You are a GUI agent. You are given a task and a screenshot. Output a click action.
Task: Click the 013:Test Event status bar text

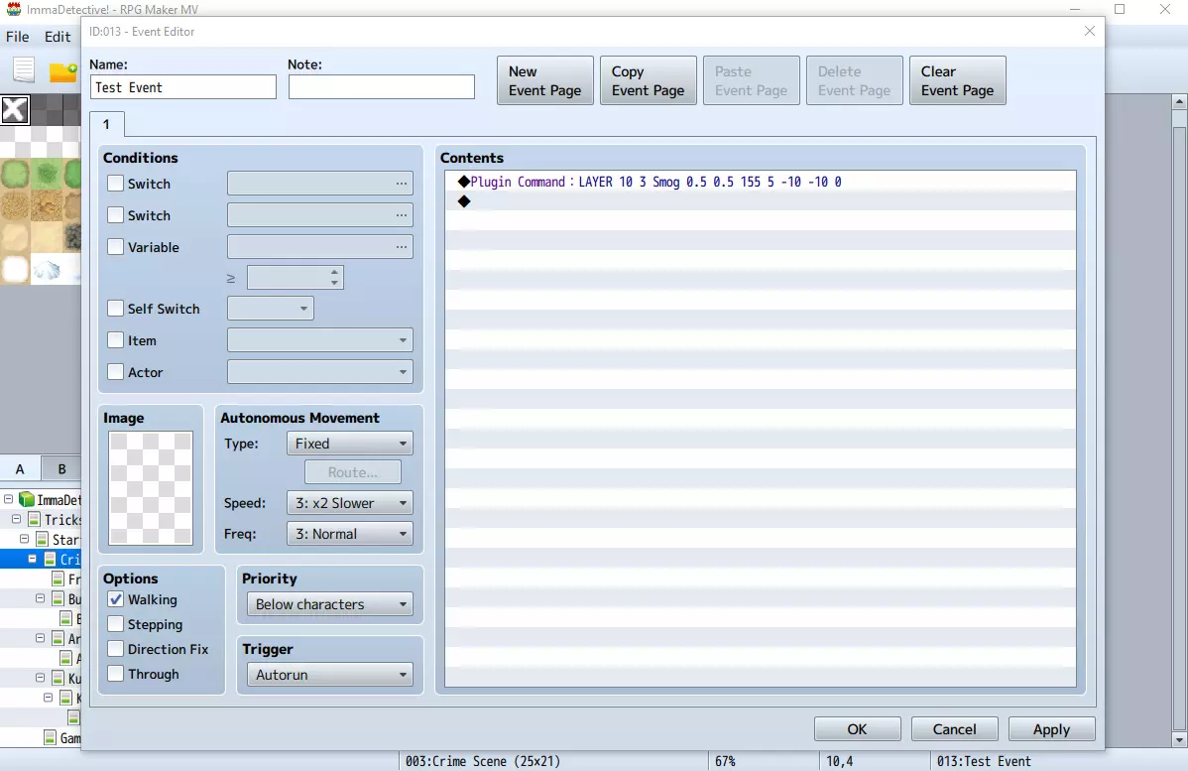984,761
